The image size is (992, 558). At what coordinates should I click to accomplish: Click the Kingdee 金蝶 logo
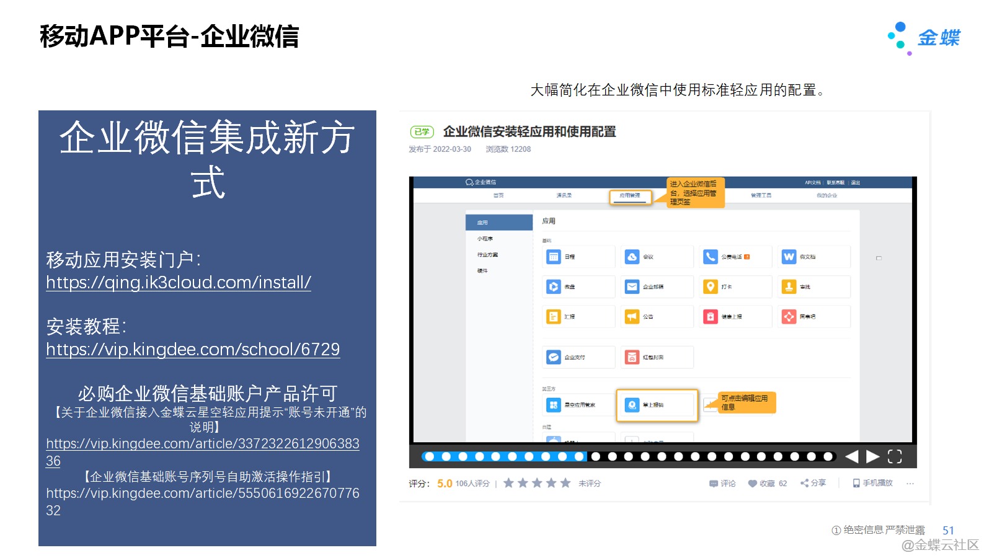tap(924, 38)
